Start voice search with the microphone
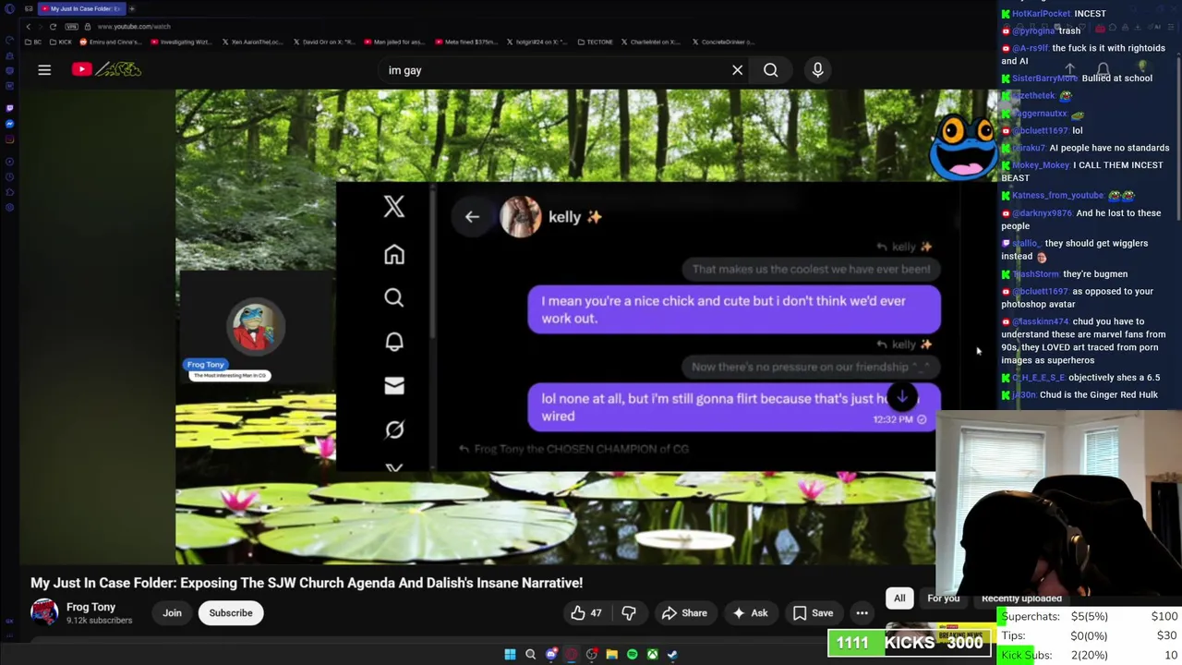The image size is (1182, 665). [x=817, y=70]
